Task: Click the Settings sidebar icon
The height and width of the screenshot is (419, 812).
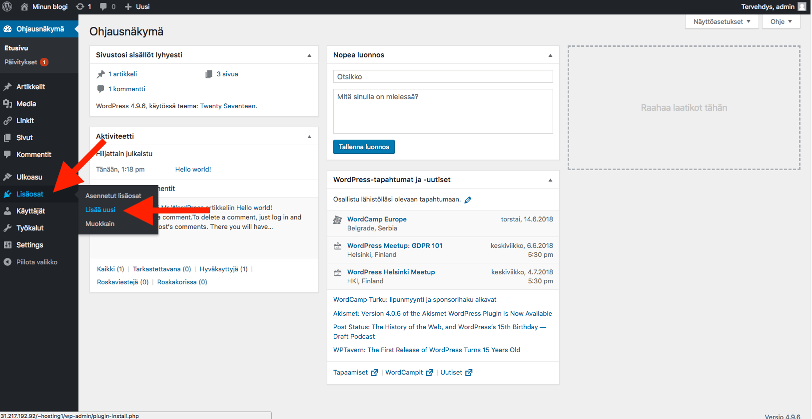Action: (7, 245)
